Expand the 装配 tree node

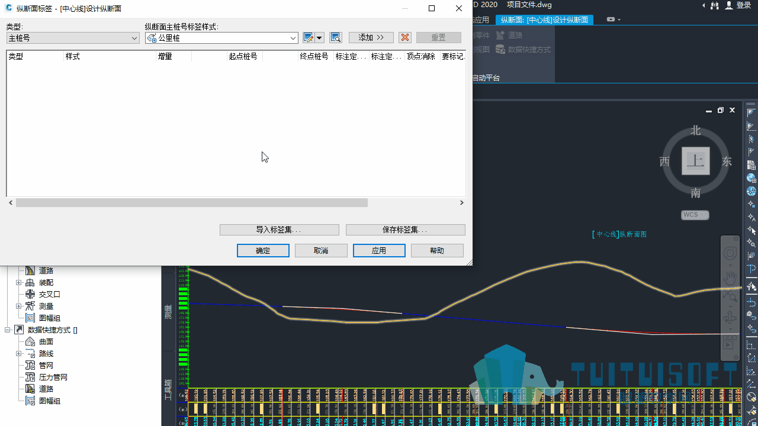coord(19,283)
